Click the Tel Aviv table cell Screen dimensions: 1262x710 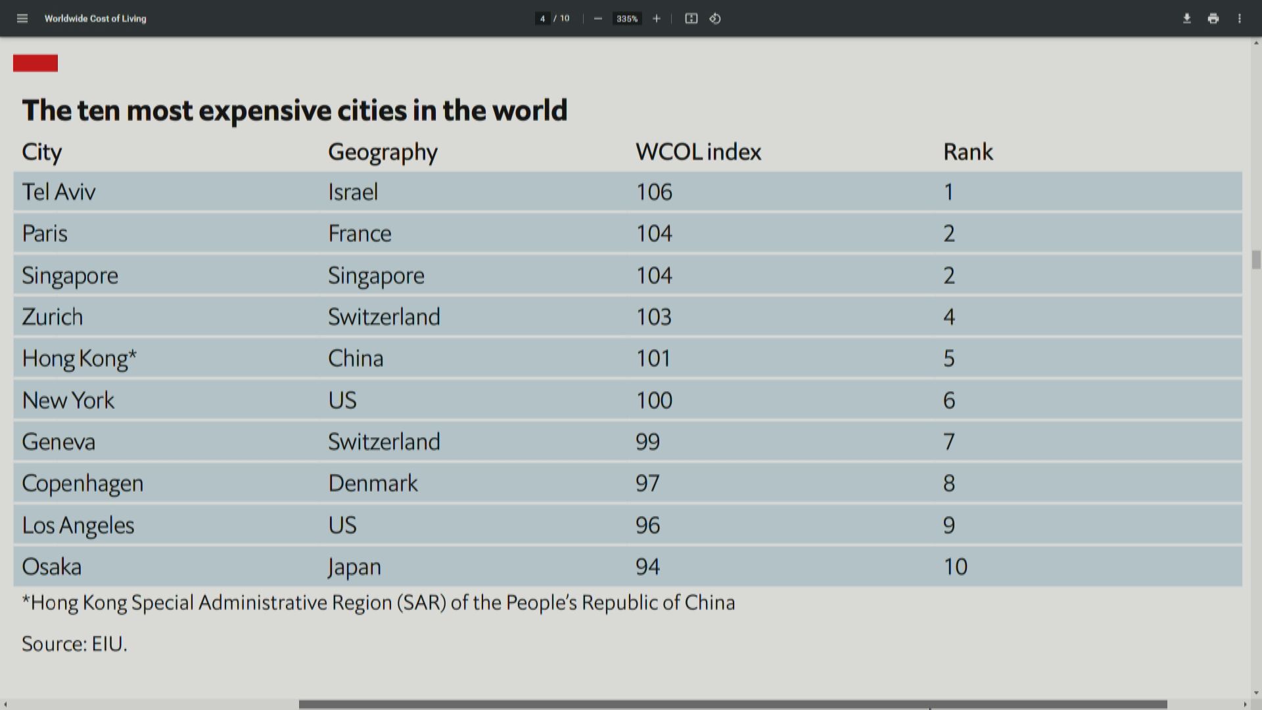coord(59,192)
